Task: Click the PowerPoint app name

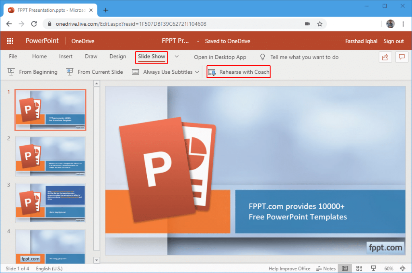Action: (x=42, y=41)
